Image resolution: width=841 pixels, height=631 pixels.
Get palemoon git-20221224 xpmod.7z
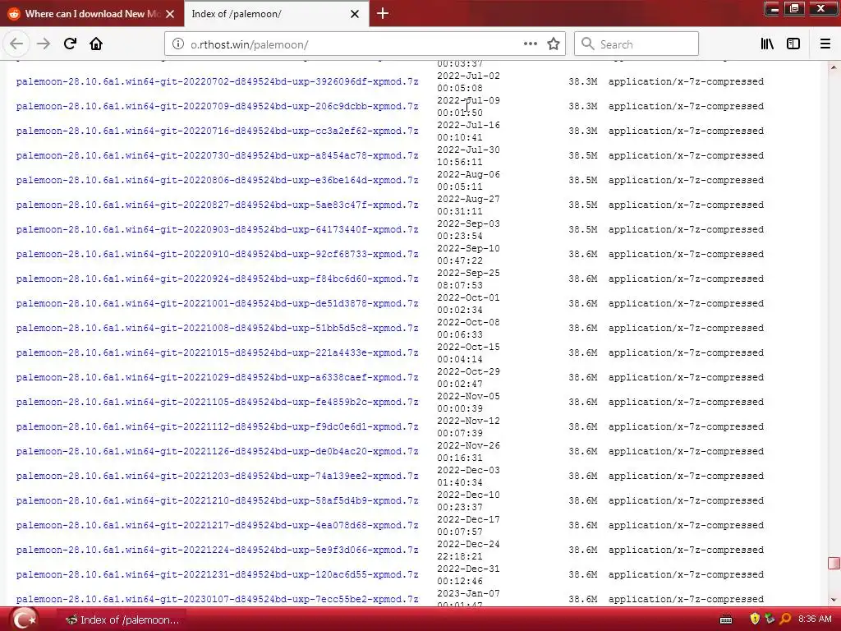click(x=217, y=550)
